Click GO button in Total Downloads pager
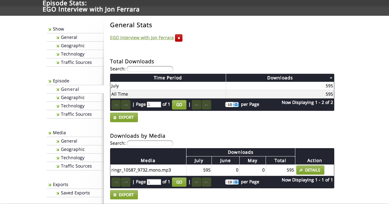The height and width of the screenshot is (204, 389). coord(179,105)
